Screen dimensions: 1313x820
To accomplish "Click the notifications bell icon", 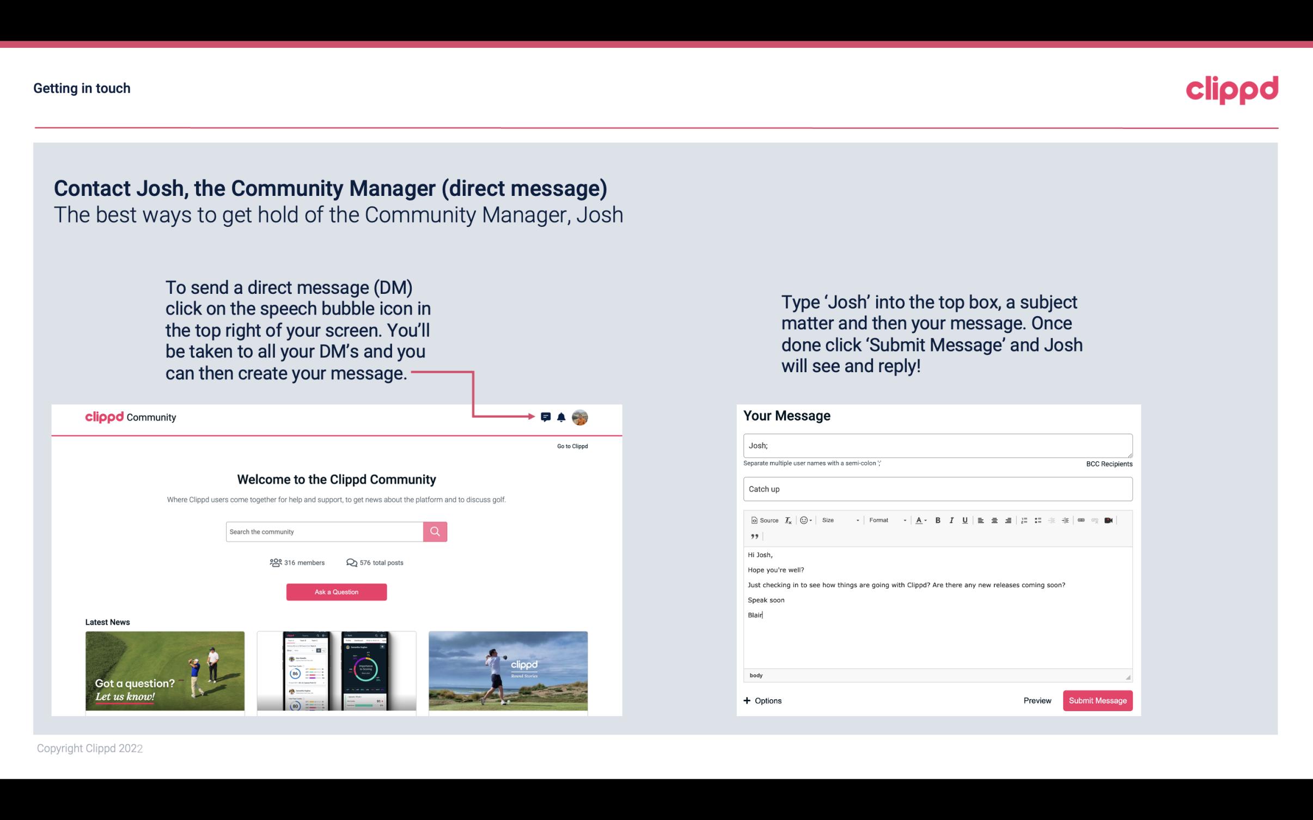I will (563, 417).
